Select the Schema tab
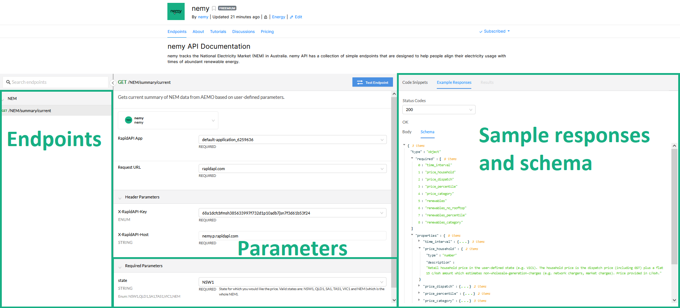 (427, 132)
